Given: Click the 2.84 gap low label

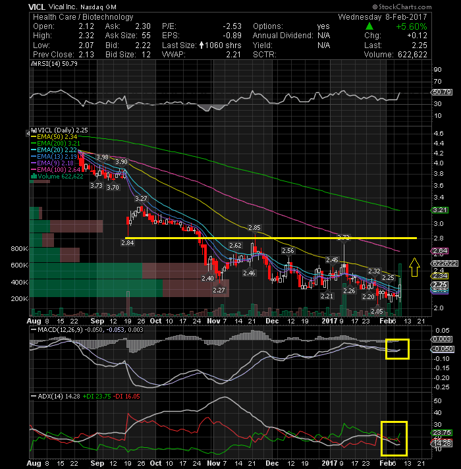Looking at the screenshot, I should click(128, 243).
